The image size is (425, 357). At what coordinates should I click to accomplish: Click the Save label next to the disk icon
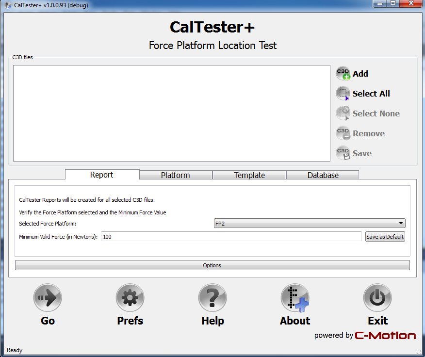pyautogui.click(x=362, y=153)
